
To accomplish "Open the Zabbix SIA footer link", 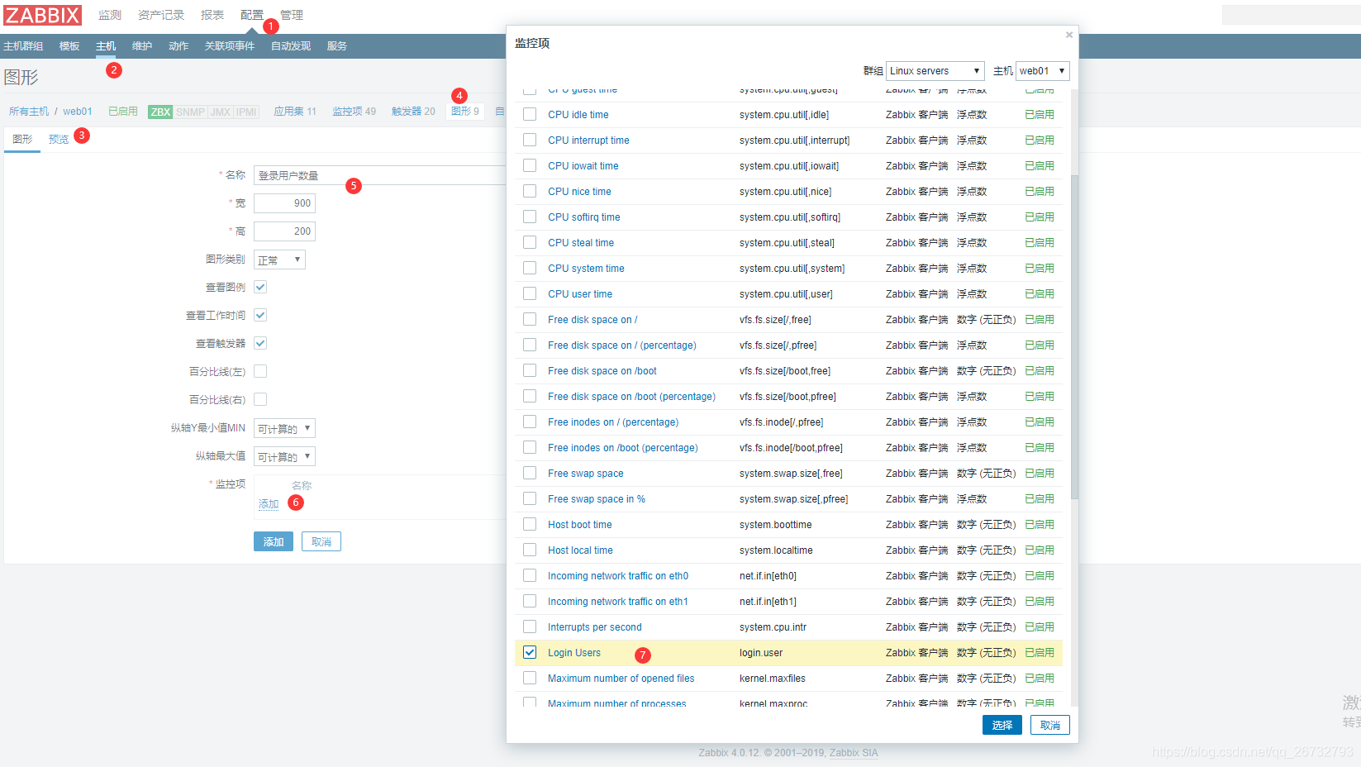I will (x=854, y=753).
